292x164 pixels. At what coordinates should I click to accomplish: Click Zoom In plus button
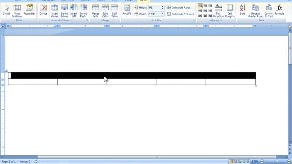(289, 162)
